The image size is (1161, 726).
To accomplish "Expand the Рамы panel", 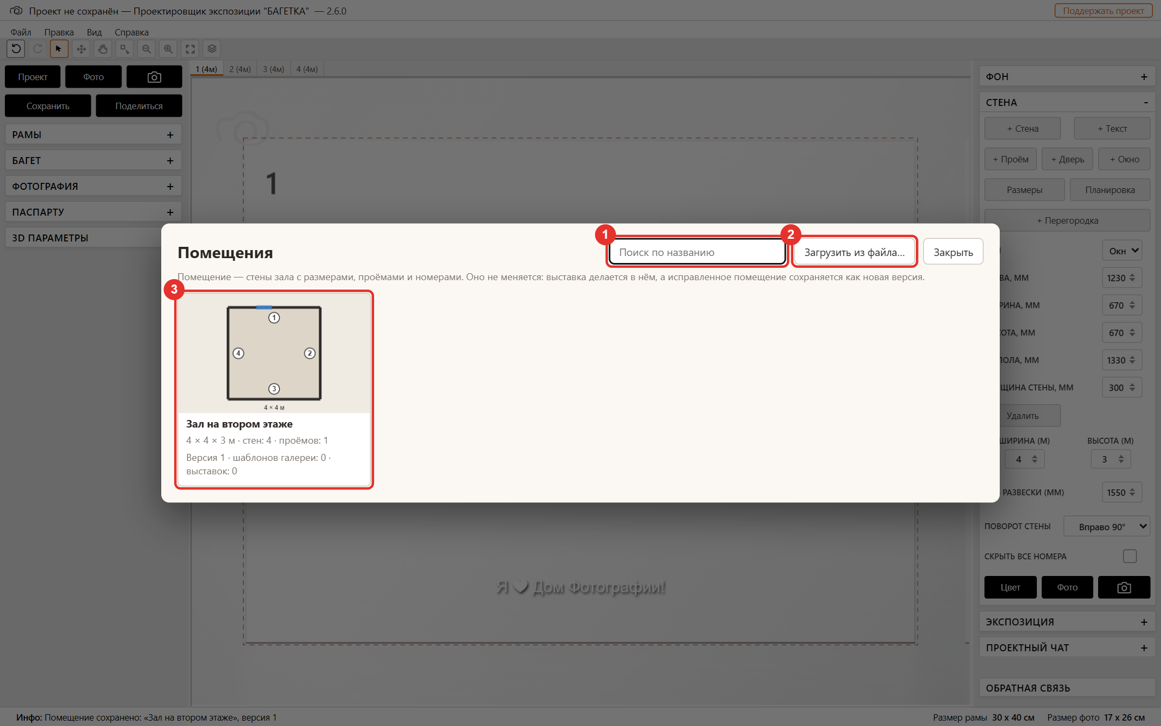I will point(94,134).
